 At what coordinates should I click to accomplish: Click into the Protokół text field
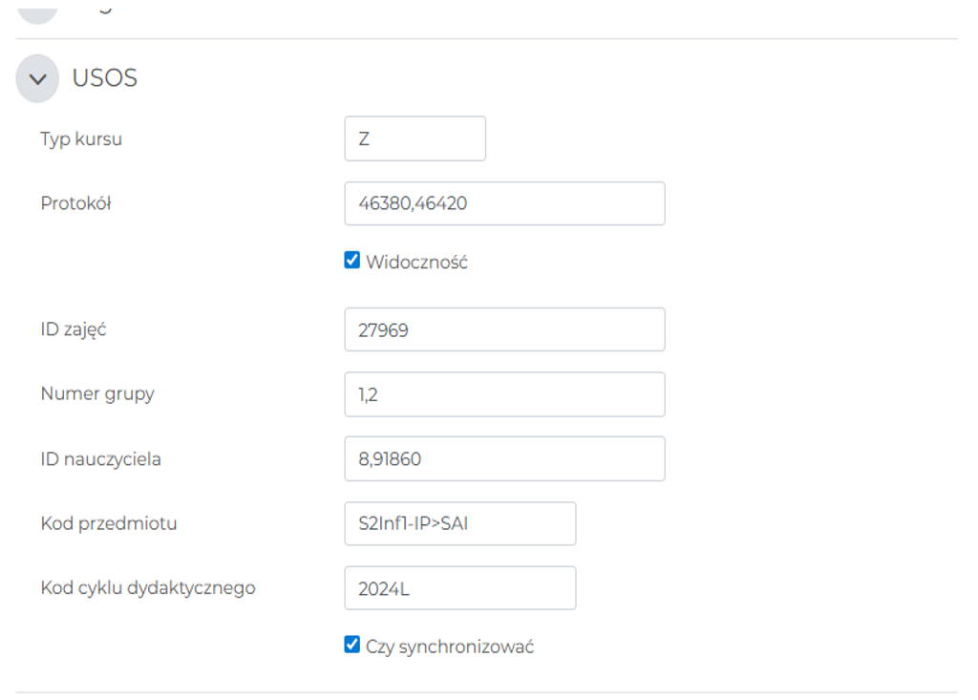click(x=504, y=203)
